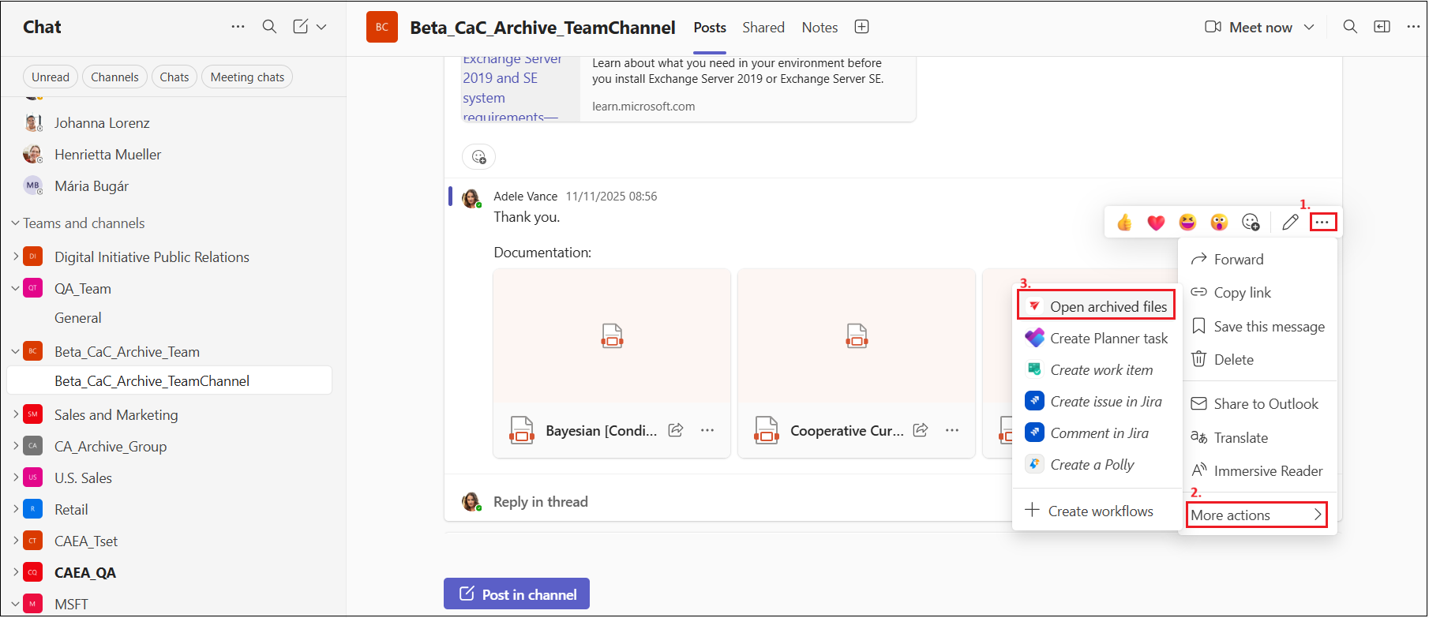This screenshot has width=1429, height=618.
Task: Toggle the Meeting chats filter
Action: pyautogui.click(x=247, y=77)
